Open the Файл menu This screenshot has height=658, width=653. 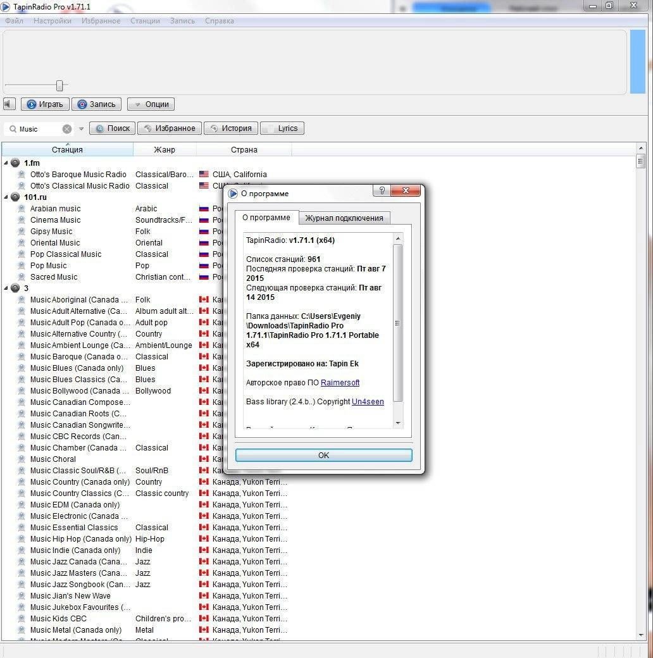tap(15, 21)
